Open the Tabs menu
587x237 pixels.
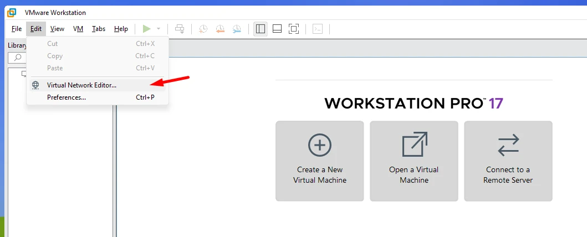[99, 29]
